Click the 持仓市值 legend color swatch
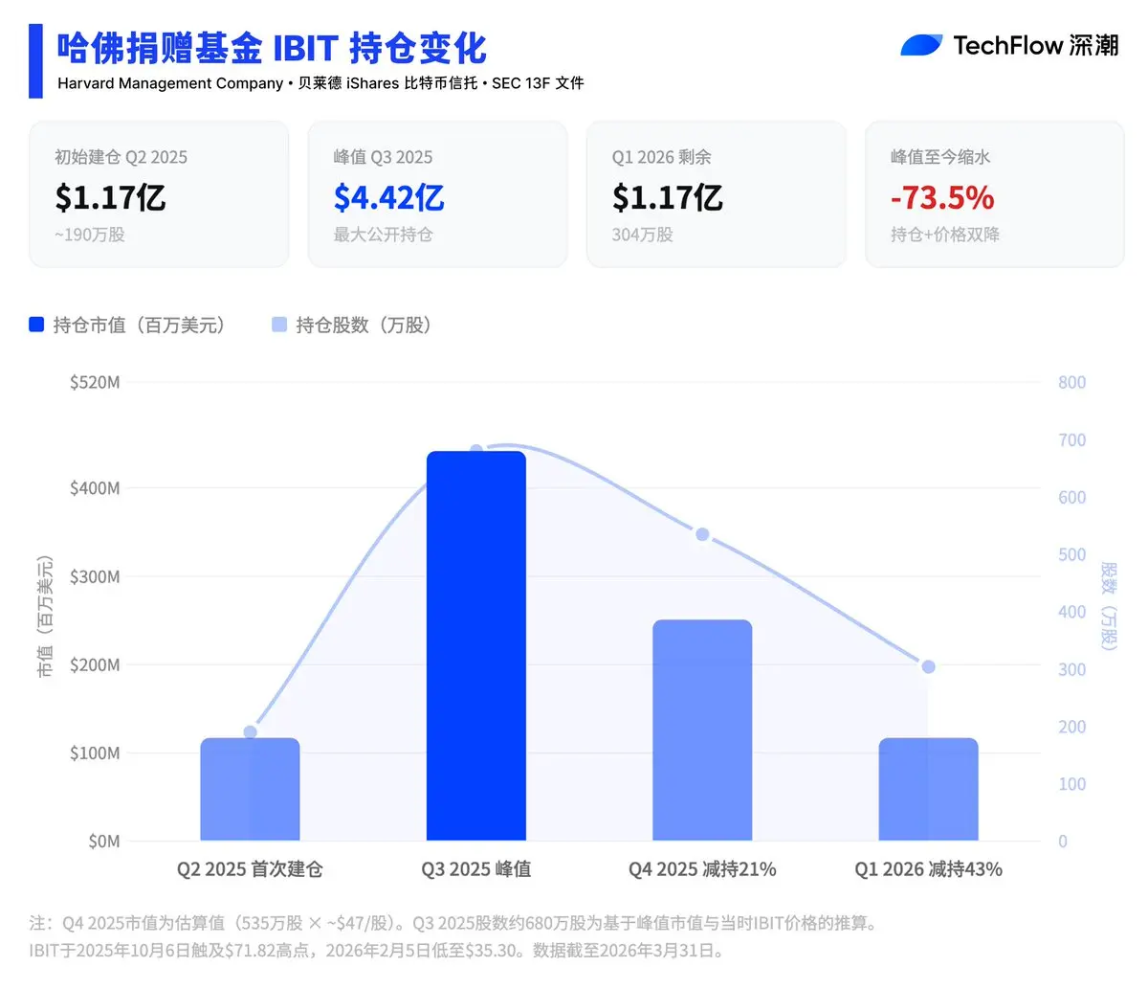Screen dimensions: 1148x989 (36, 325)
